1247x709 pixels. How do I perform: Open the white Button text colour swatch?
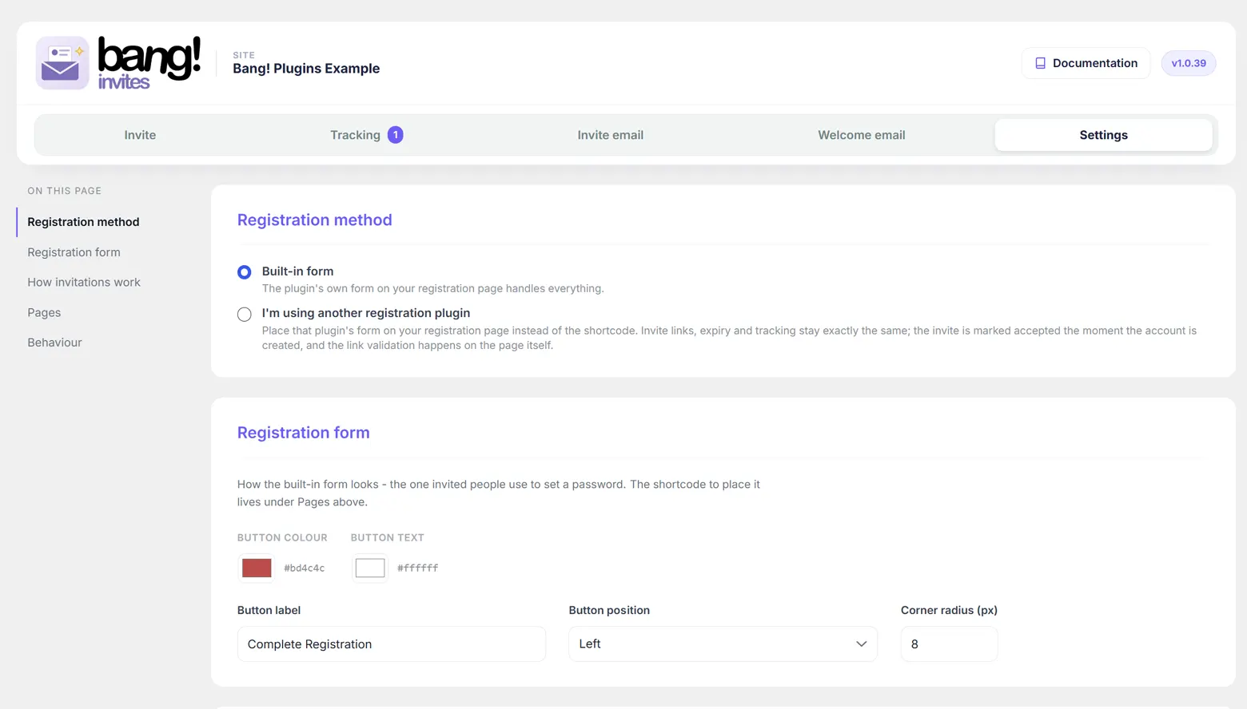370,568
